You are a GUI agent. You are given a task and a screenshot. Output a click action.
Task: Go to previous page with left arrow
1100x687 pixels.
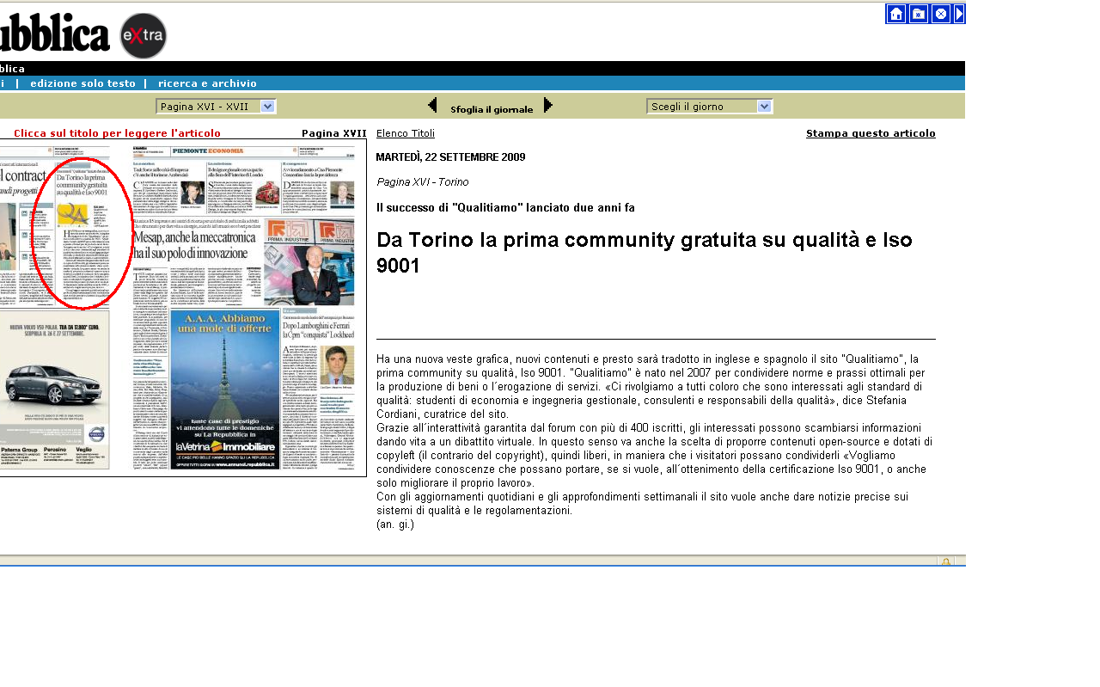(x=433, y=106)
